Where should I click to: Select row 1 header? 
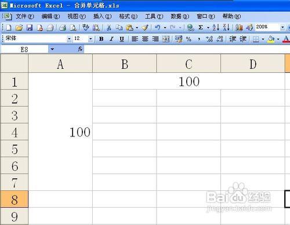click(14, 81)
